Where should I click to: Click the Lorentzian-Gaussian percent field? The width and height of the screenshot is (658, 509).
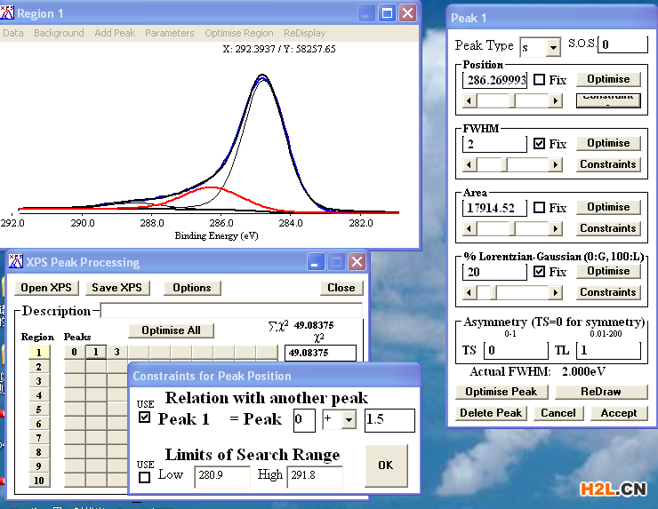pyautogui.click(x=494, y=272)
